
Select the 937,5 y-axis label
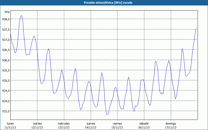tap(6, 29)
